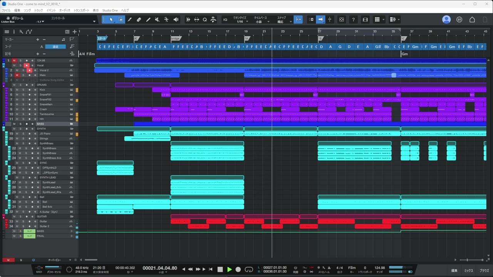Image resolution: width=493 pixels, height=277 pixels.
Task: Toggle the Snap button
Action: 298,20
